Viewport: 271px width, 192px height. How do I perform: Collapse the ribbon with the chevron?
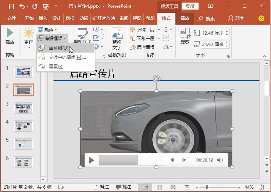[x=264, y=56]
